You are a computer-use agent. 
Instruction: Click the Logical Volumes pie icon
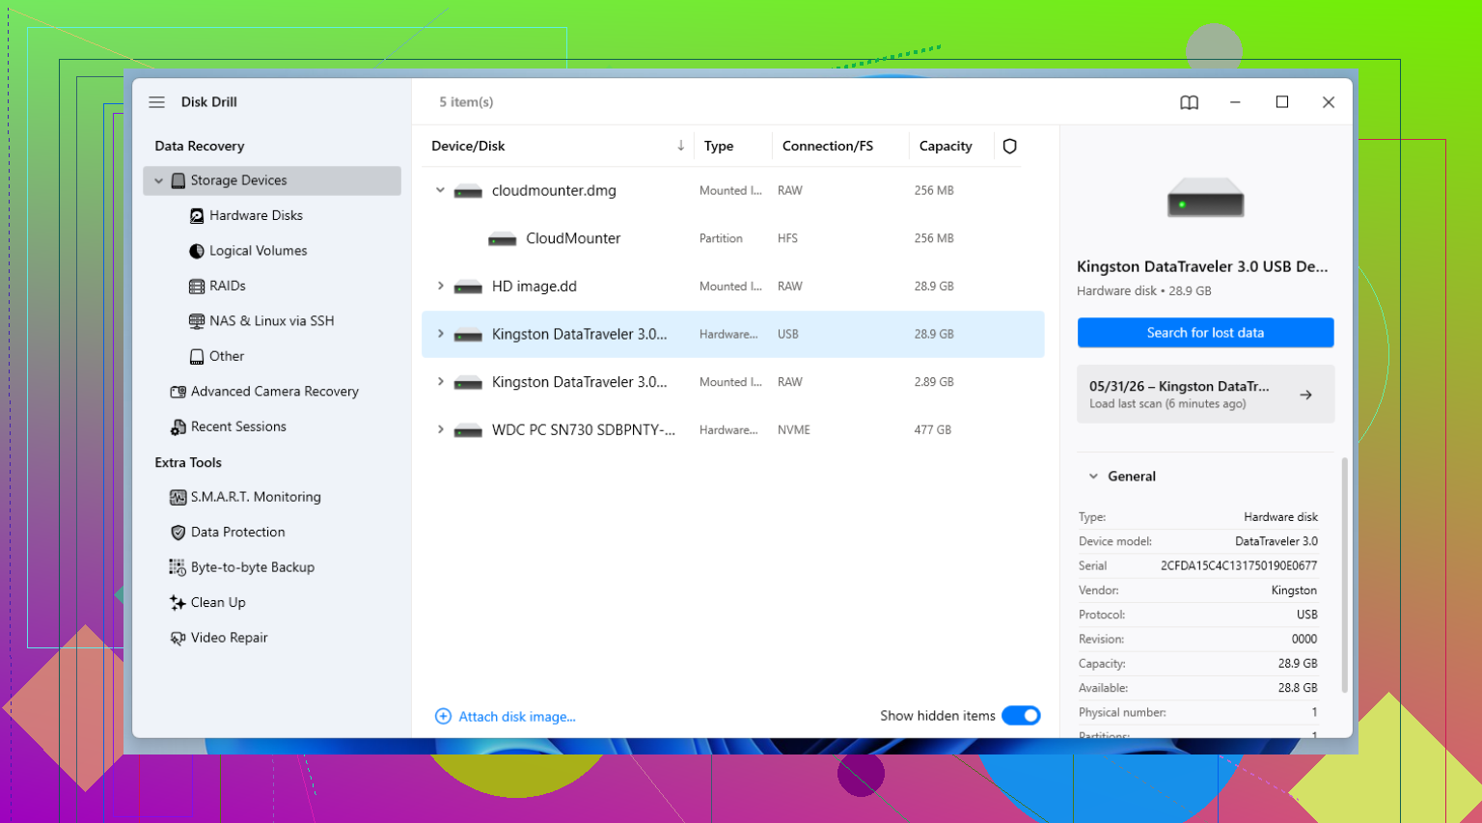tap(197, 251)
